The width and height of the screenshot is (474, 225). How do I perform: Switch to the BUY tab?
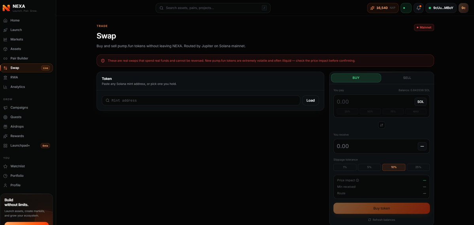pyautogui.click(x=356, y=78)
